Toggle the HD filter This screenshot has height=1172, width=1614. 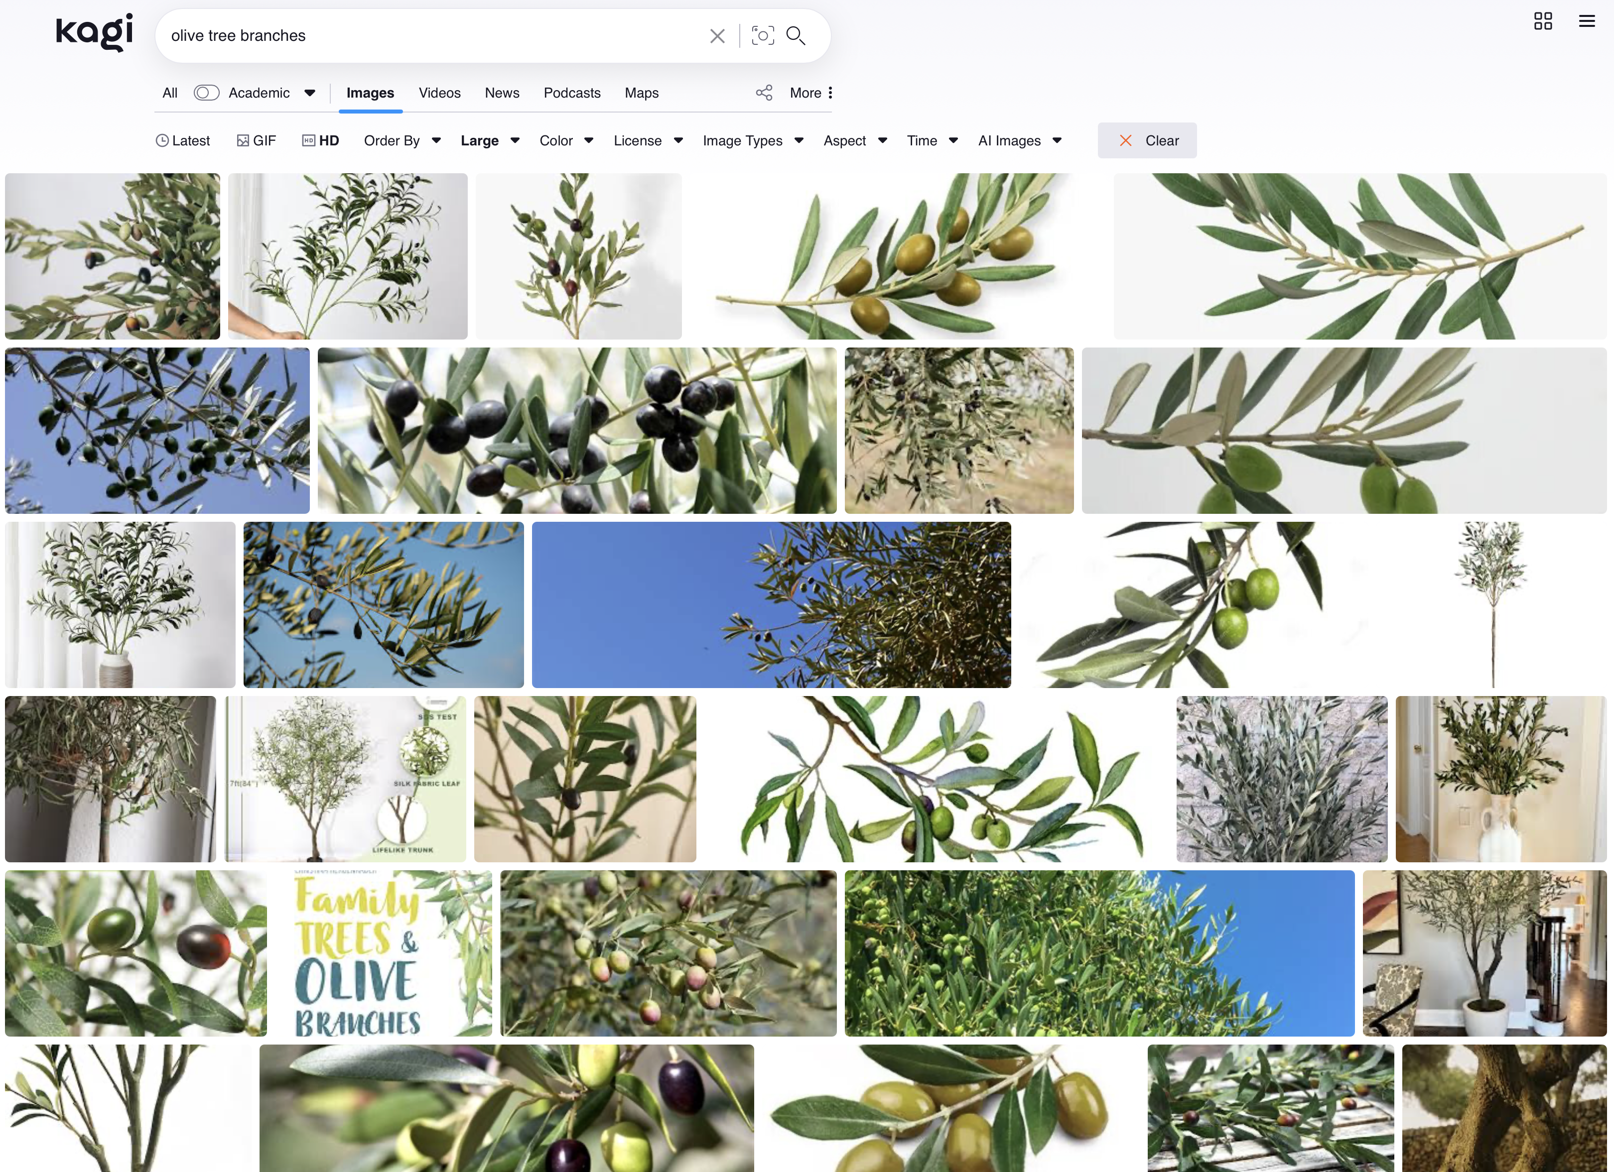pyautogui.click(x=321, y=141)
